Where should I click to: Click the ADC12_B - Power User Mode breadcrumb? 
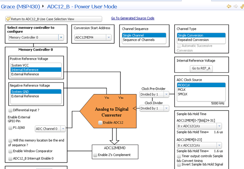82,7
